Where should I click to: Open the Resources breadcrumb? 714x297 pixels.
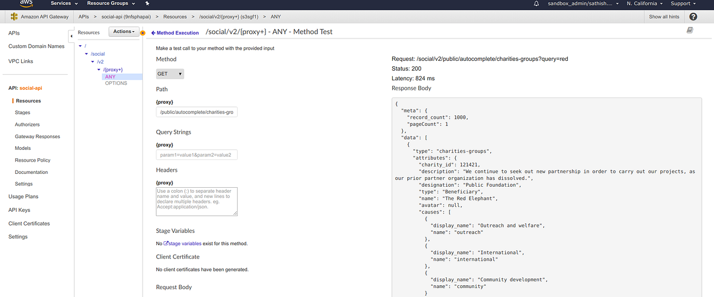point(175,17)
